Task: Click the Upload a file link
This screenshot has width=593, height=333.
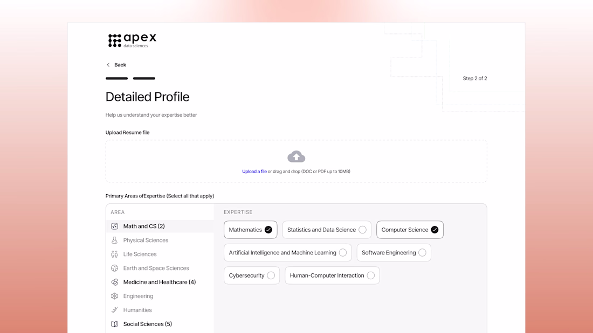Action: point(254,172)
